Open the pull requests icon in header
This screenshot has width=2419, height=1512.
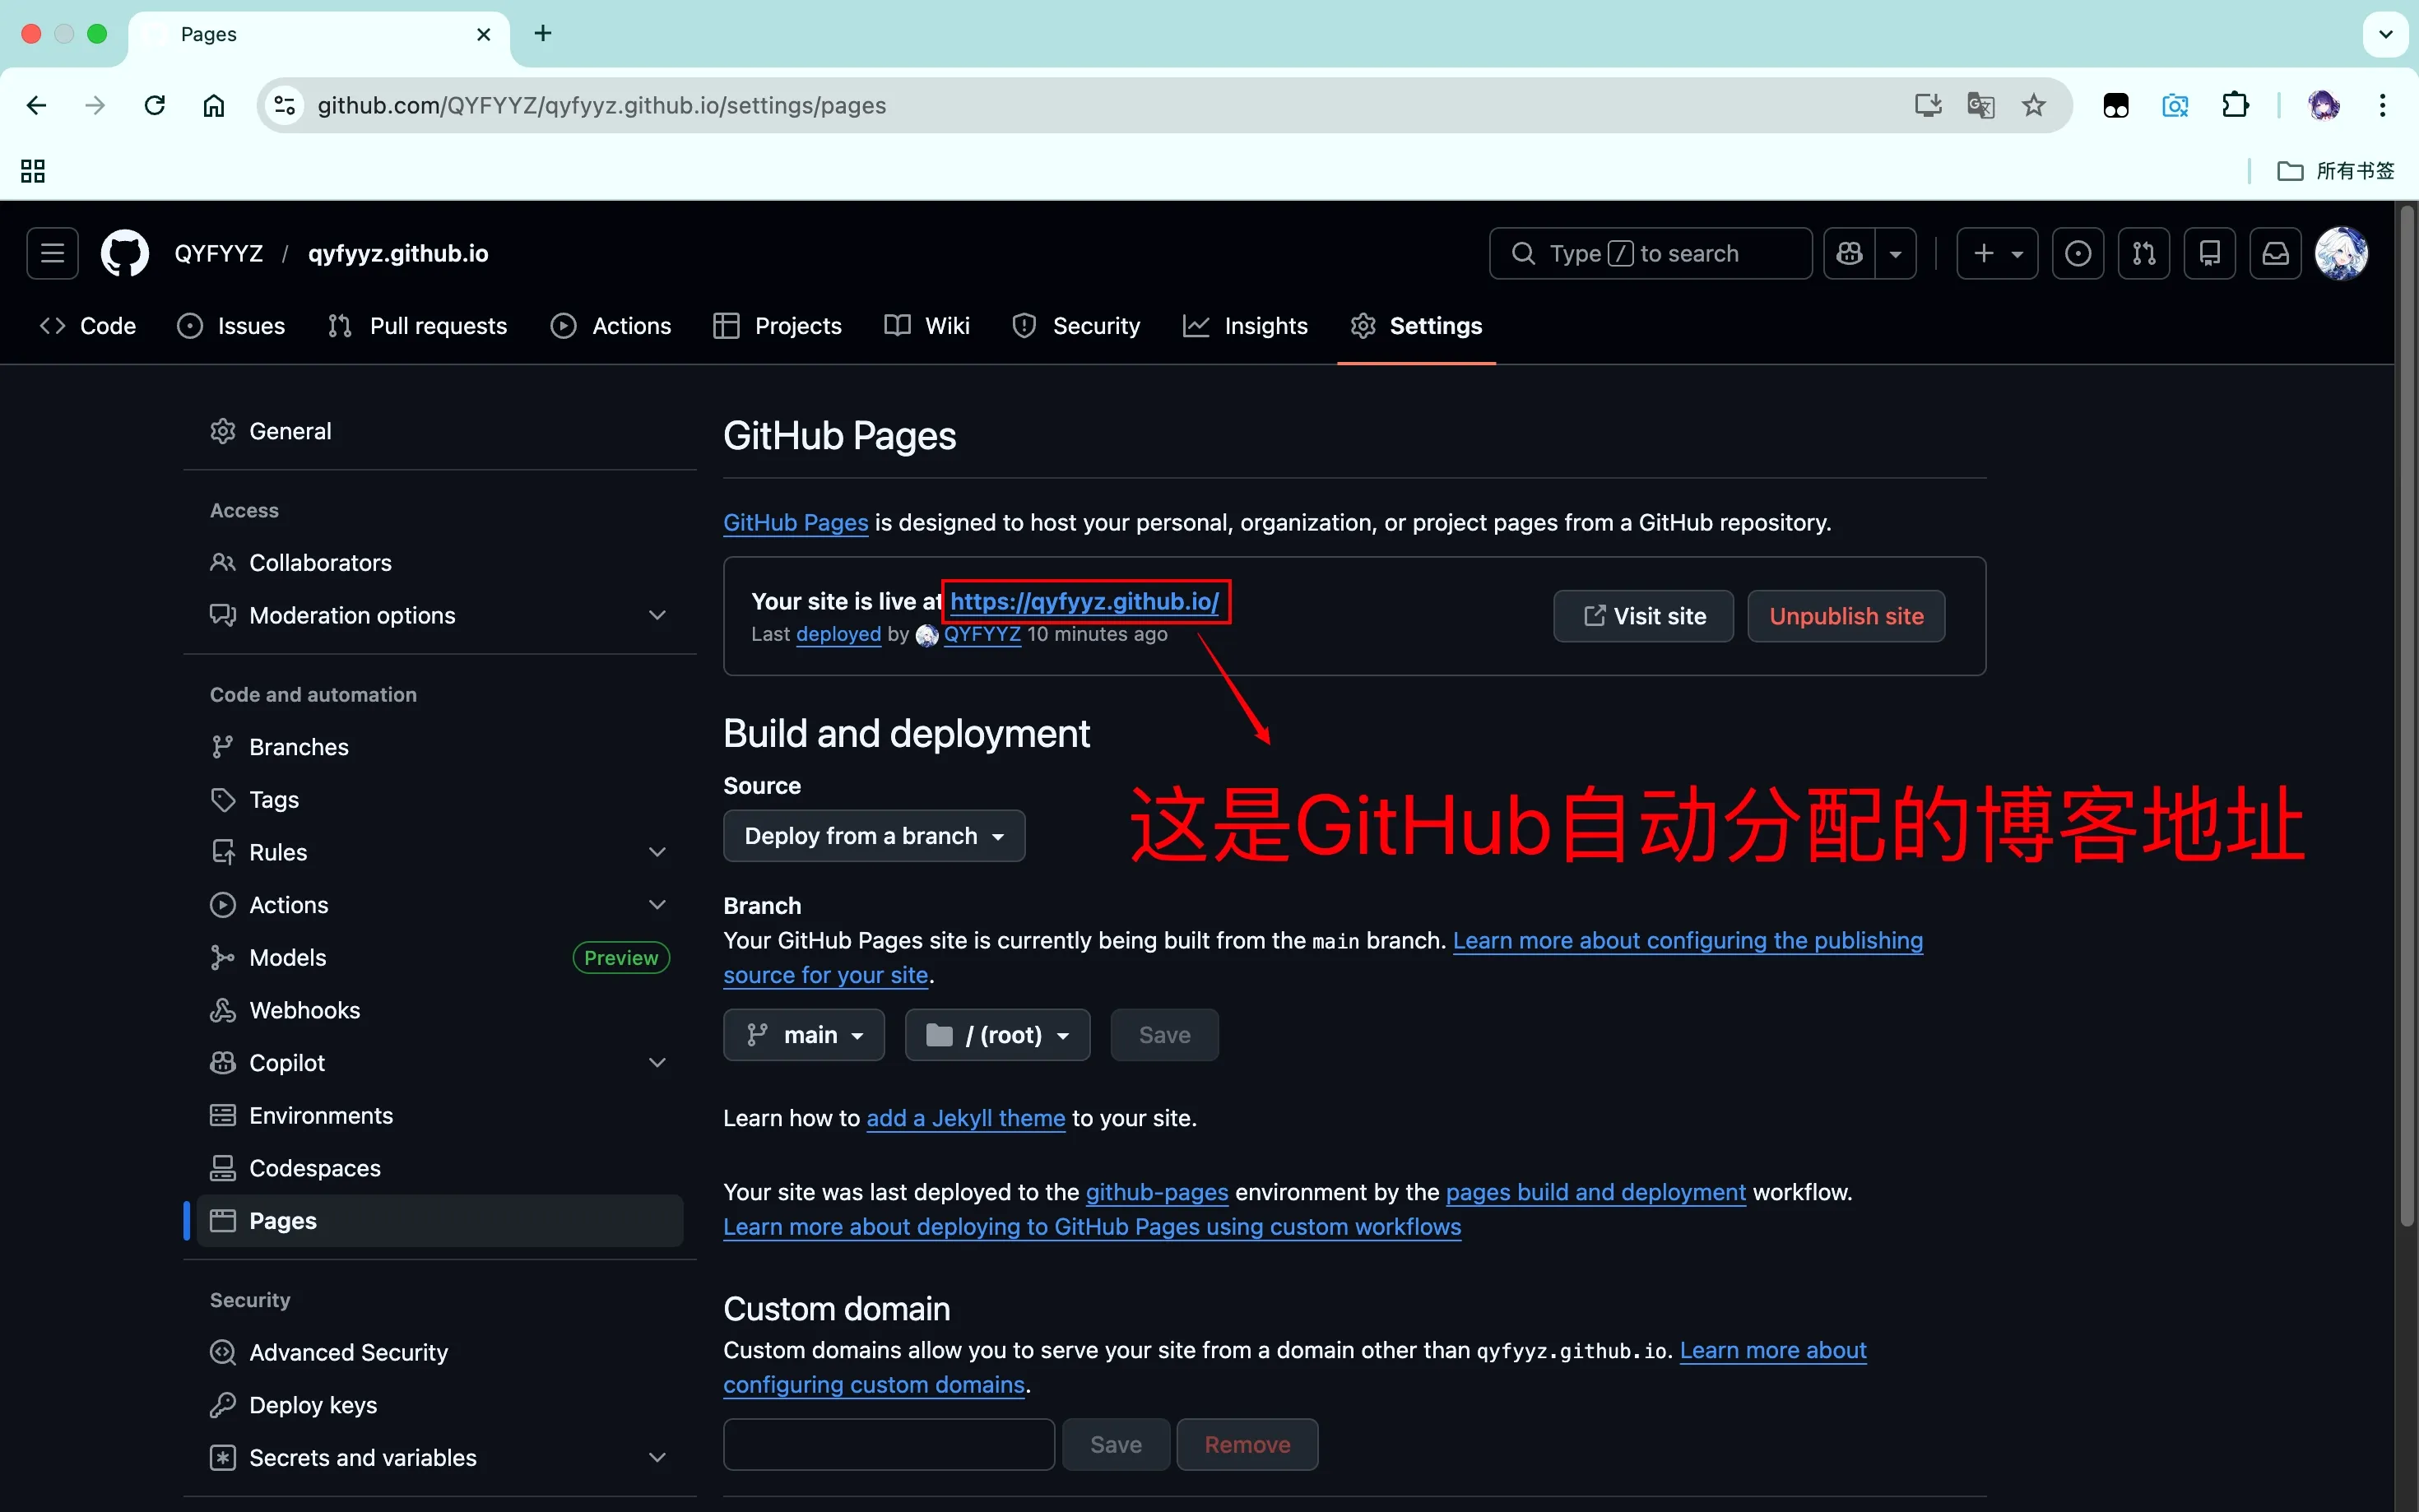tap(2143, 253)
